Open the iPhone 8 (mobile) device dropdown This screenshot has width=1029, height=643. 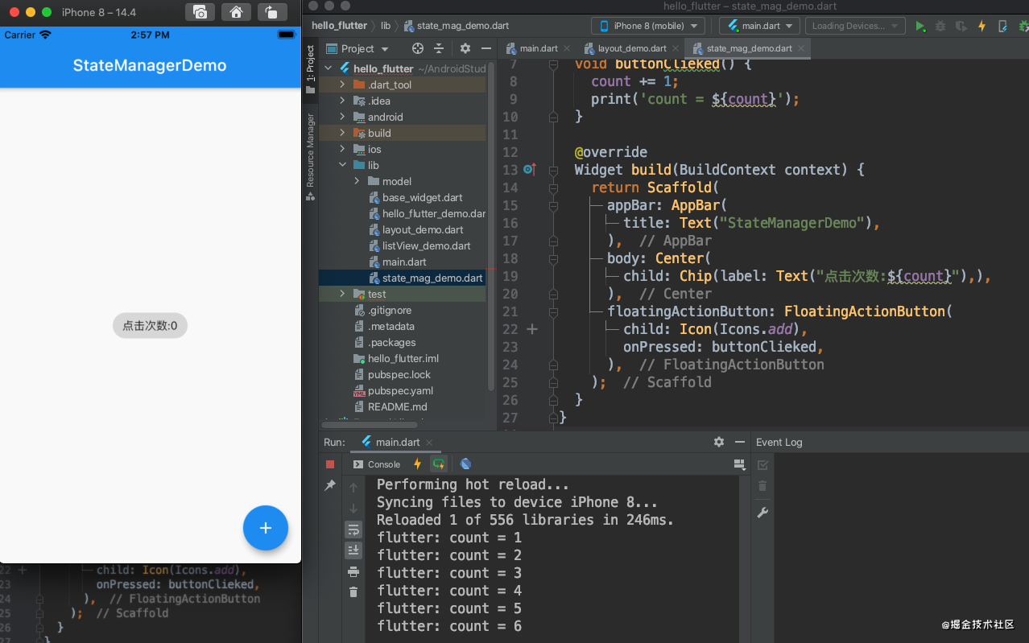tap(648, 26)
